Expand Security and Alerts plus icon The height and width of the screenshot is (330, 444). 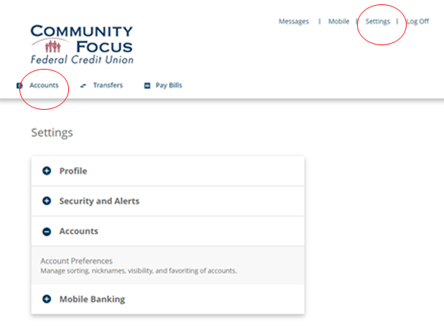tap(47, 201)
